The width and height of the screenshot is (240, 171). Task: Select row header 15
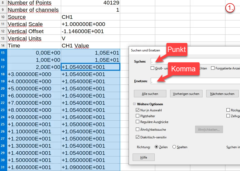tap(3, 53)
